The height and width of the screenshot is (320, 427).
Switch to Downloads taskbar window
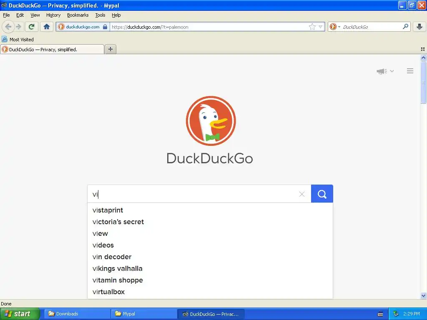point(77,314)
